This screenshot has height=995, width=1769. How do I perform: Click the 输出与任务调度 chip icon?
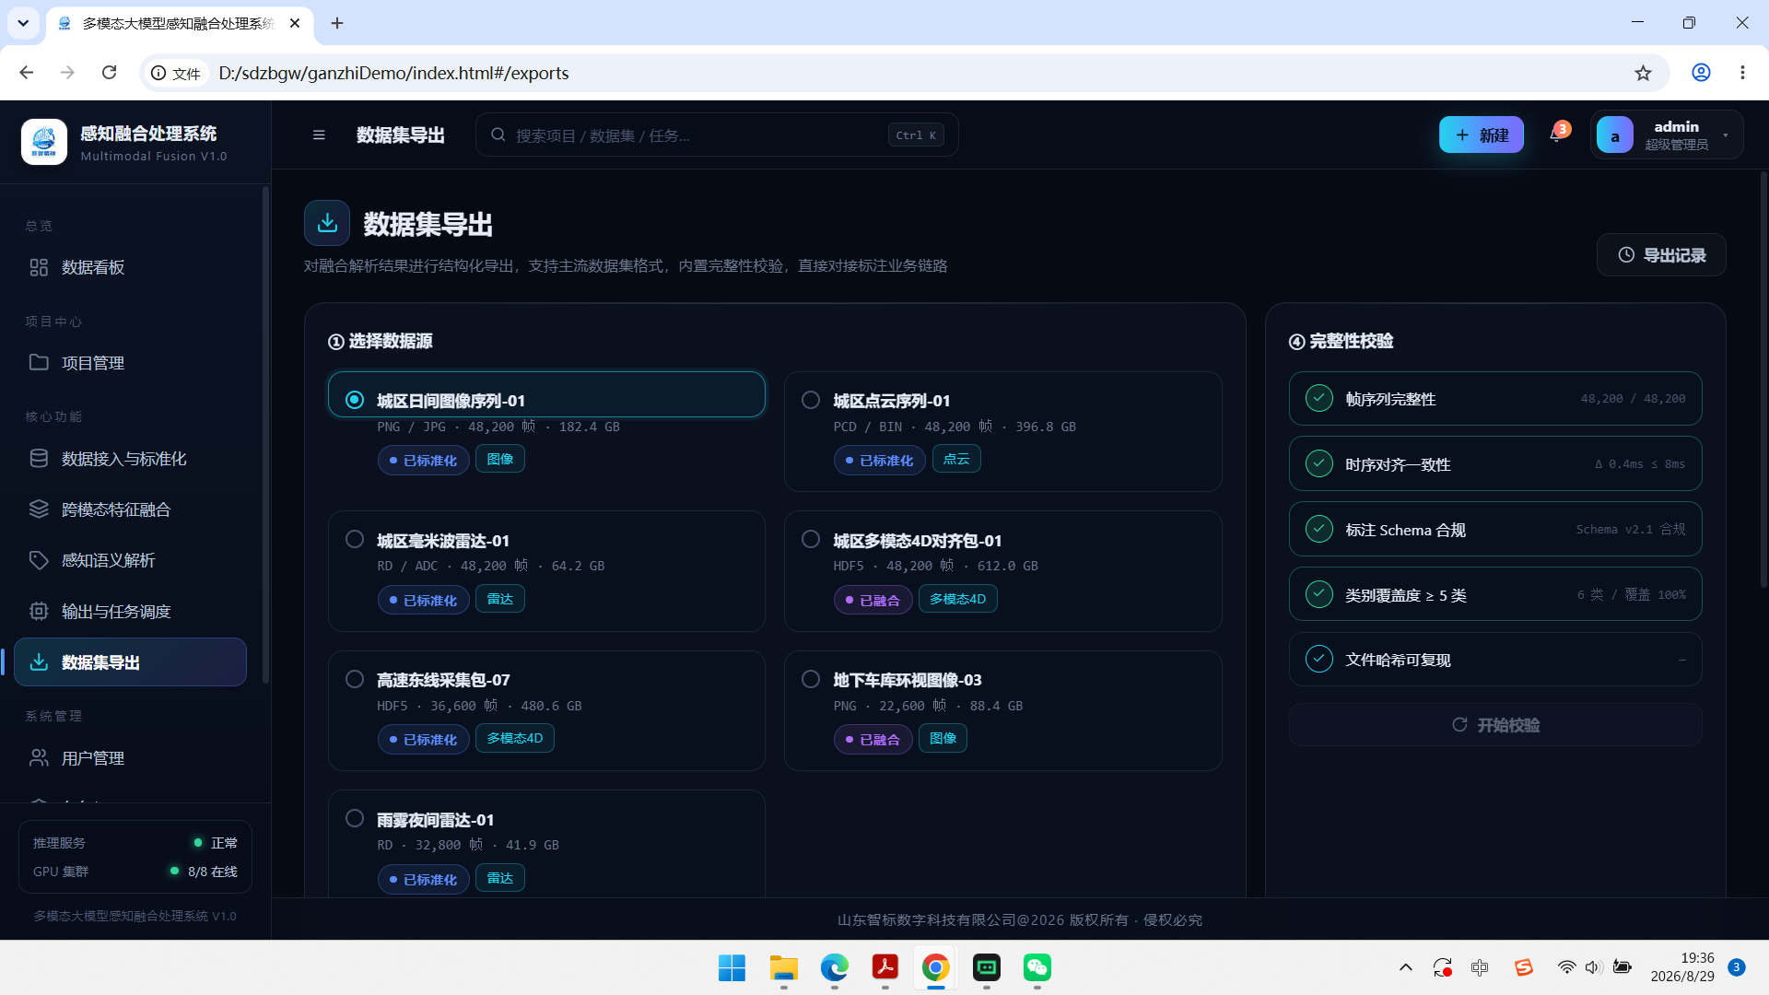point(39,611)
